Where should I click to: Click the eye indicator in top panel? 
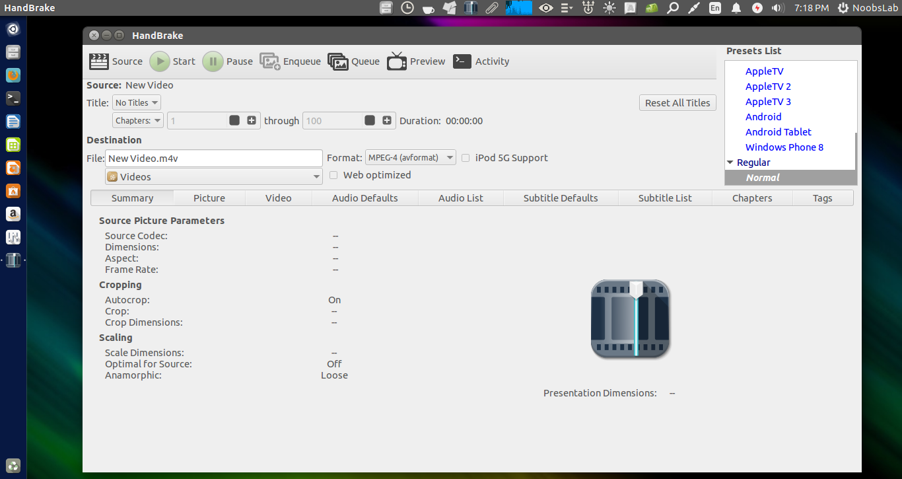[545, 8]
